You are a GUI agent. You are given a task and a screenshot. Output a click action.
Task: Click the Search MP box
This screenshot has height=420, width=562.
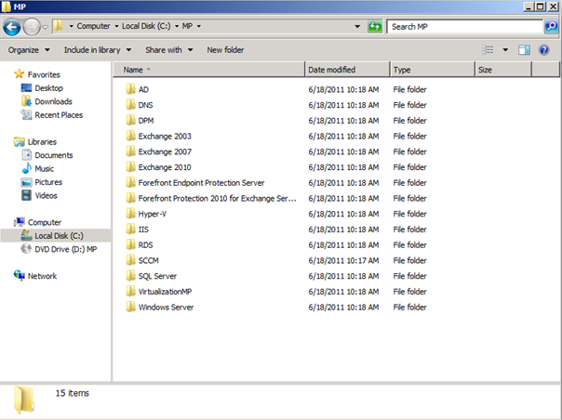click(x=464, y=27)
